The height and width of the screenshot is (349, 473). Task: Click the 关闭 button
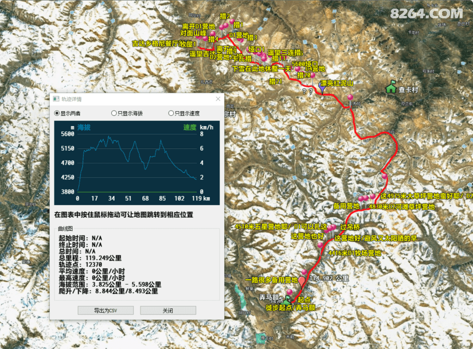[x=168, y=311]
